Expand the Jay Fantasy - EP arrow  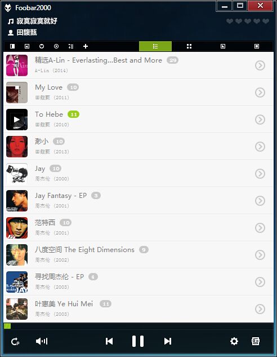click(x=260, y=201)
